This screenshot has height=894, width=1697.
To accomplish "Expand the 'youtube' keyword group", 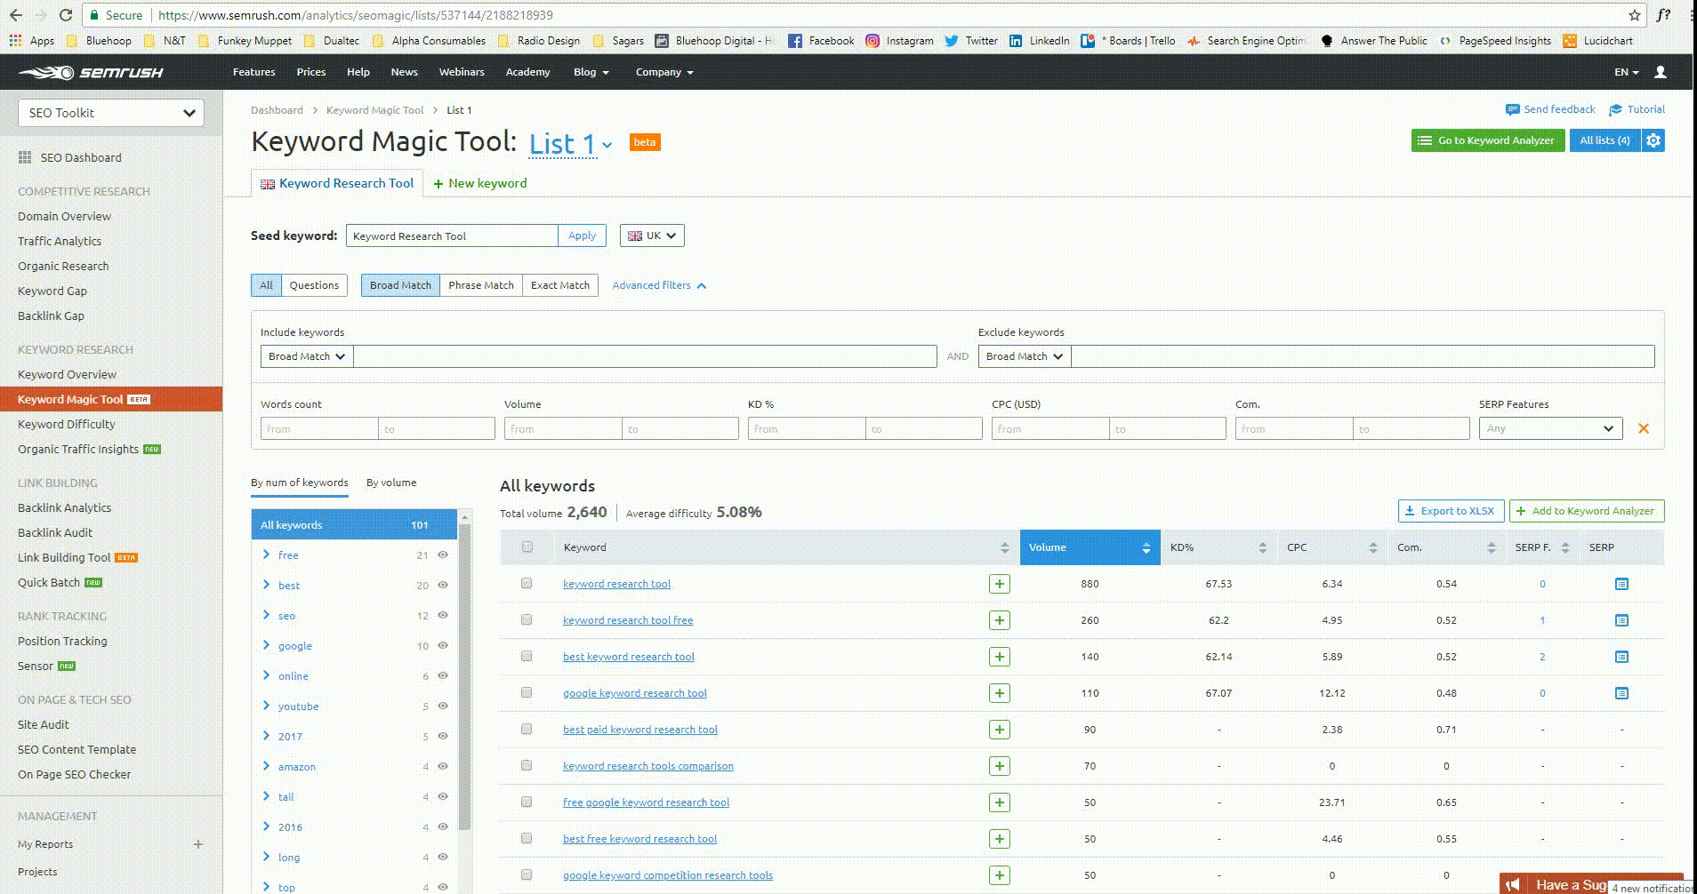I will 266,706.
